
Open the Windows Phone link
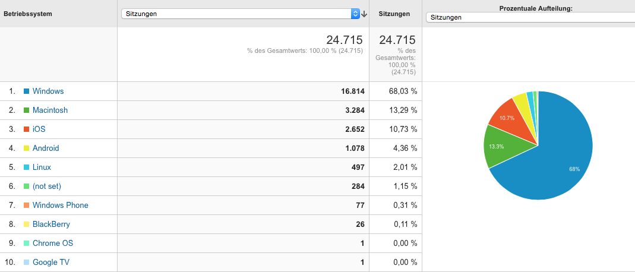(x=61, y=205)
